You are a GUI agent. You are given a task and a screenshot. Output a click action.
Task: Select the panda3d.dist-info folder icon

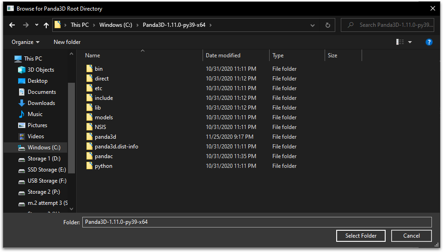coord(89,146)
